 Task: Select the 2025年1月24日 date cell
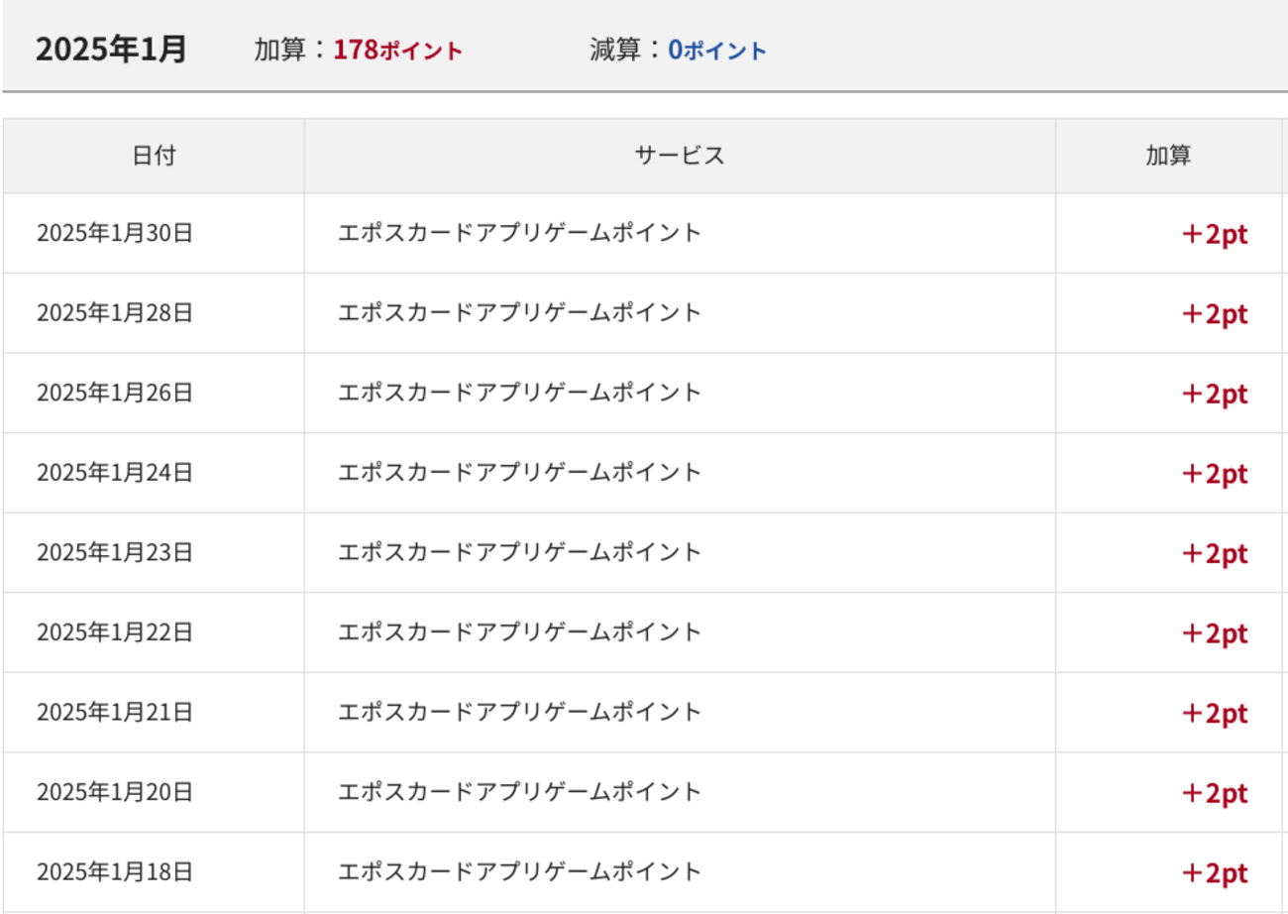(x=115, y=473)
